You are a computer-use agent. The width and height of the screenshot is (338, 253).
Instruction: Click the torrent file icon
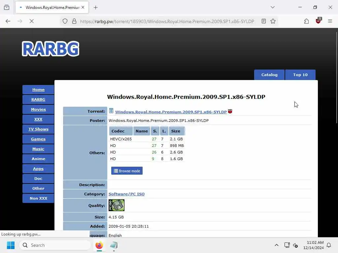111,111
